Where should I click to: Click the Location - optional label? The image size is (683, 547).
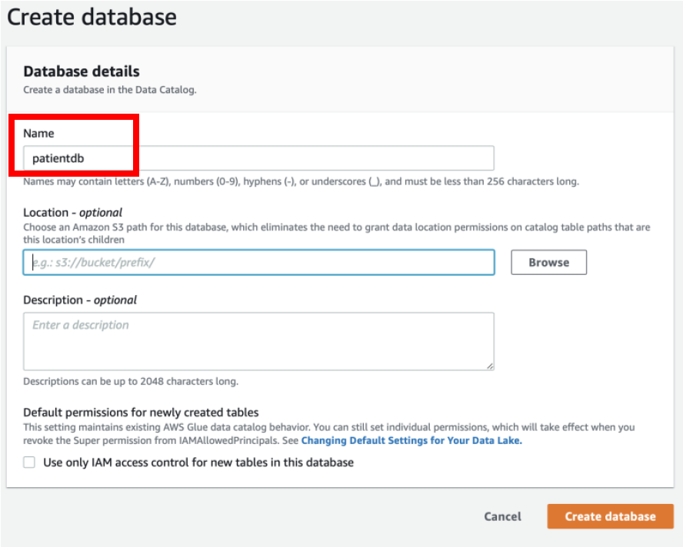[x=73, y=212]
